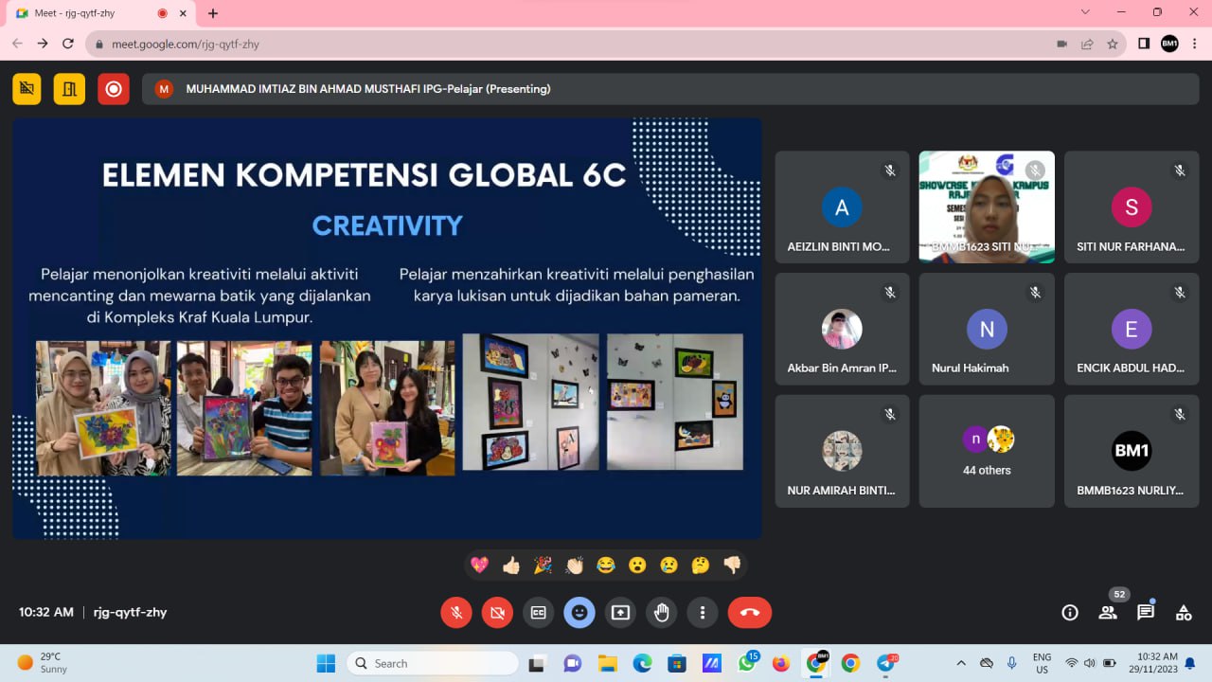1212x682 pixels.
Task: Send the thumbs down reaction
Action: 732,565
